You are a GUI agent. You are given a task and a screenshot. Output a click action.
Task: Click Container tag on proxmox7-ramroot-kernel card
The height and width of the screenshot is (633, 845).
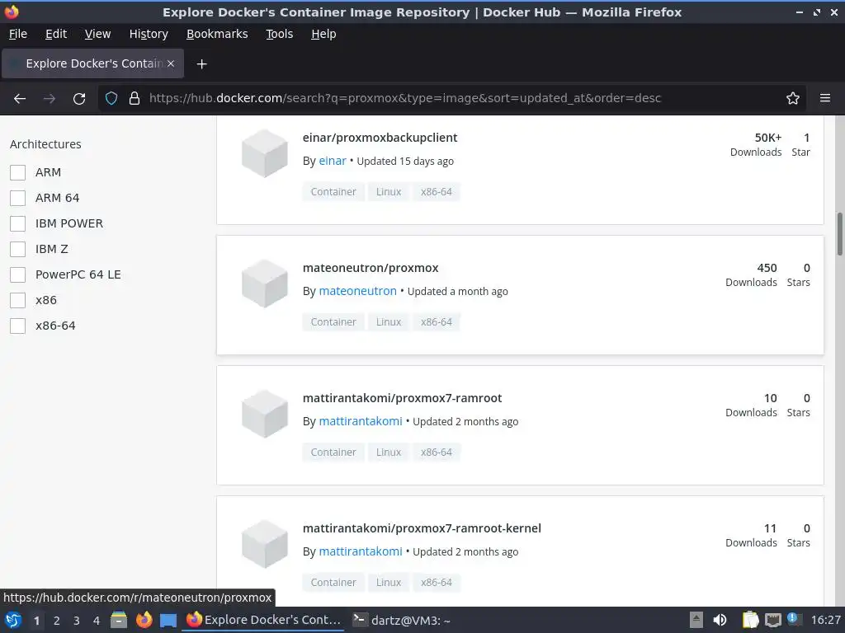pyautogui.click(x=333, y=583)
